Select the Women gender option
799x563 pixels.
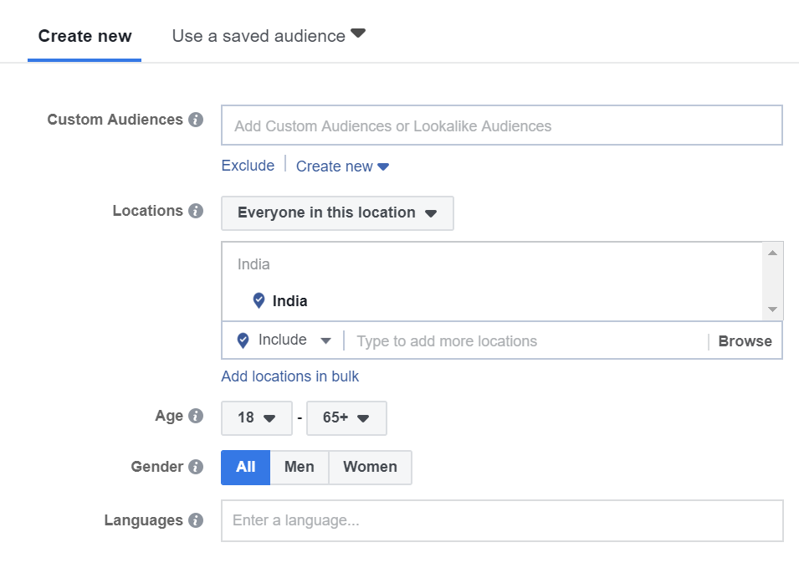pyautogui.click(x=371, y=467)
